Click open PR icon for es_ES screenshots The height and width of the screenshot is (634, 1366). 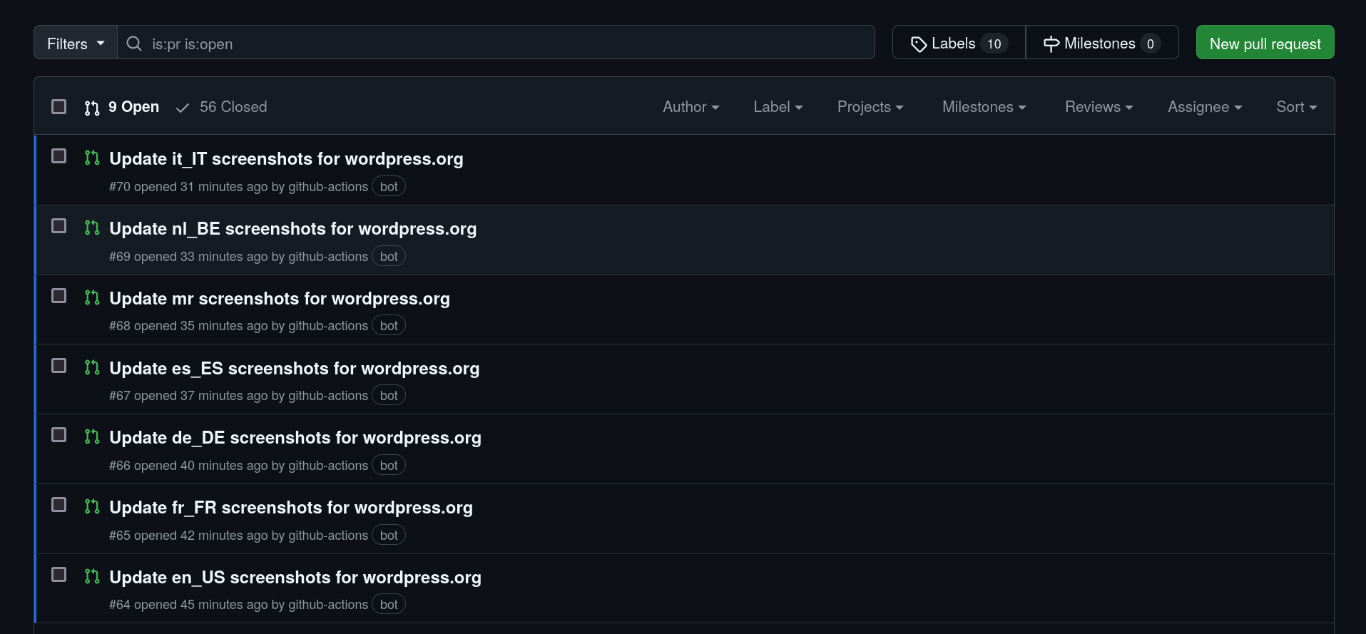pyautogui.click(x=92, y=367)
